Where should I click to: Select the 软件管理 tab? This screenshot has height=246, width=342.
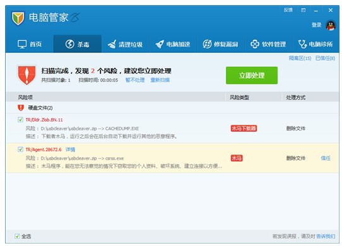coord(268,44)
